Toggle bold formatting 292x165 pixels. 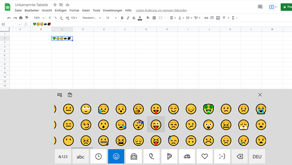tap(122, 18)
